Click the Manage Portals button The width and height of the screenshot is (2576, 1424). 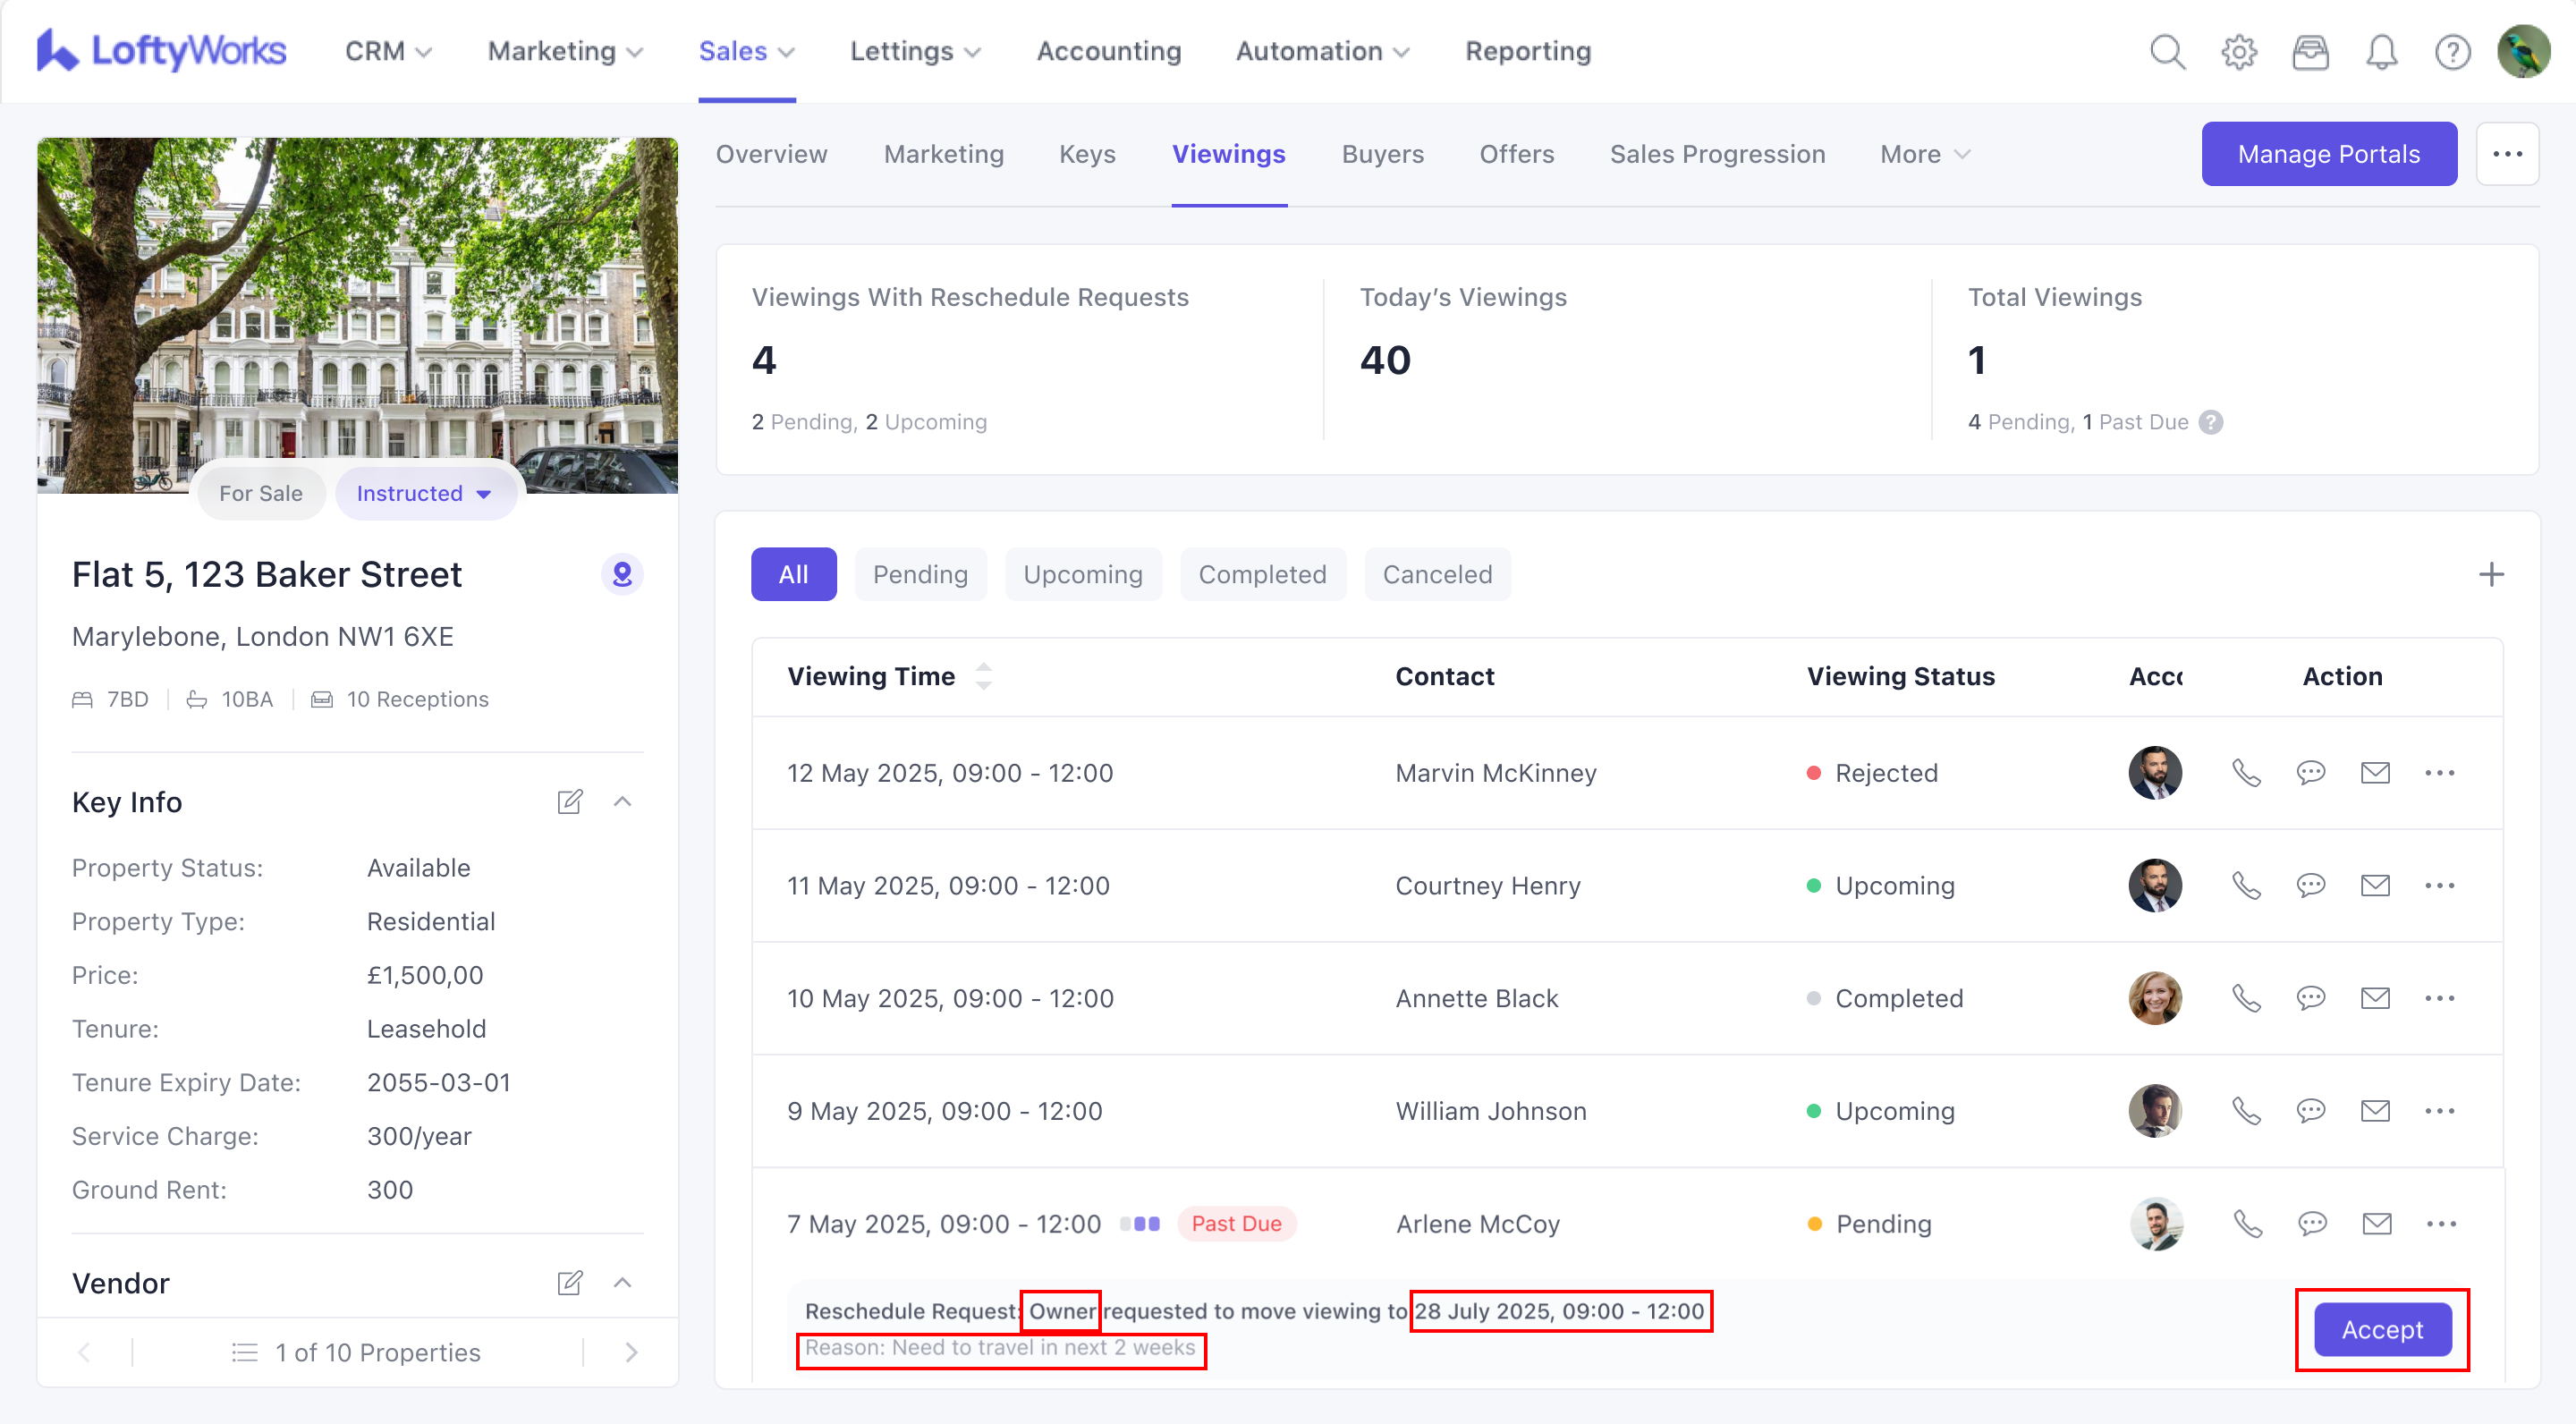(x=2328, y=155)
